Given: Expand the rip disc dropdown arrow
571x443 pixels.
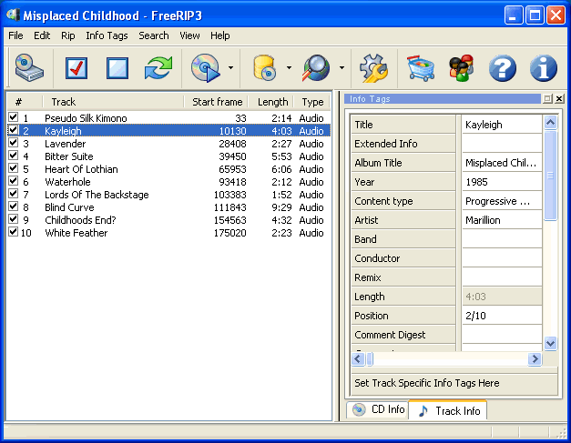Looking at the screenshot, I should [231, 68].
